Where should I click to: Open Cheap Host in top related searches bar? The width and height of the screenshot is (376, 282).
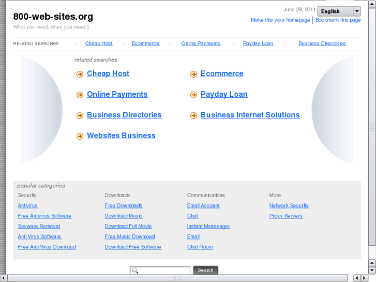[99, 43]
